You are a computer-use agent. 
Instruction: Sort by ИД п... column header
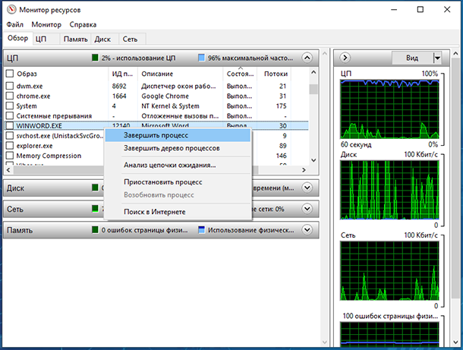(123, 74)
